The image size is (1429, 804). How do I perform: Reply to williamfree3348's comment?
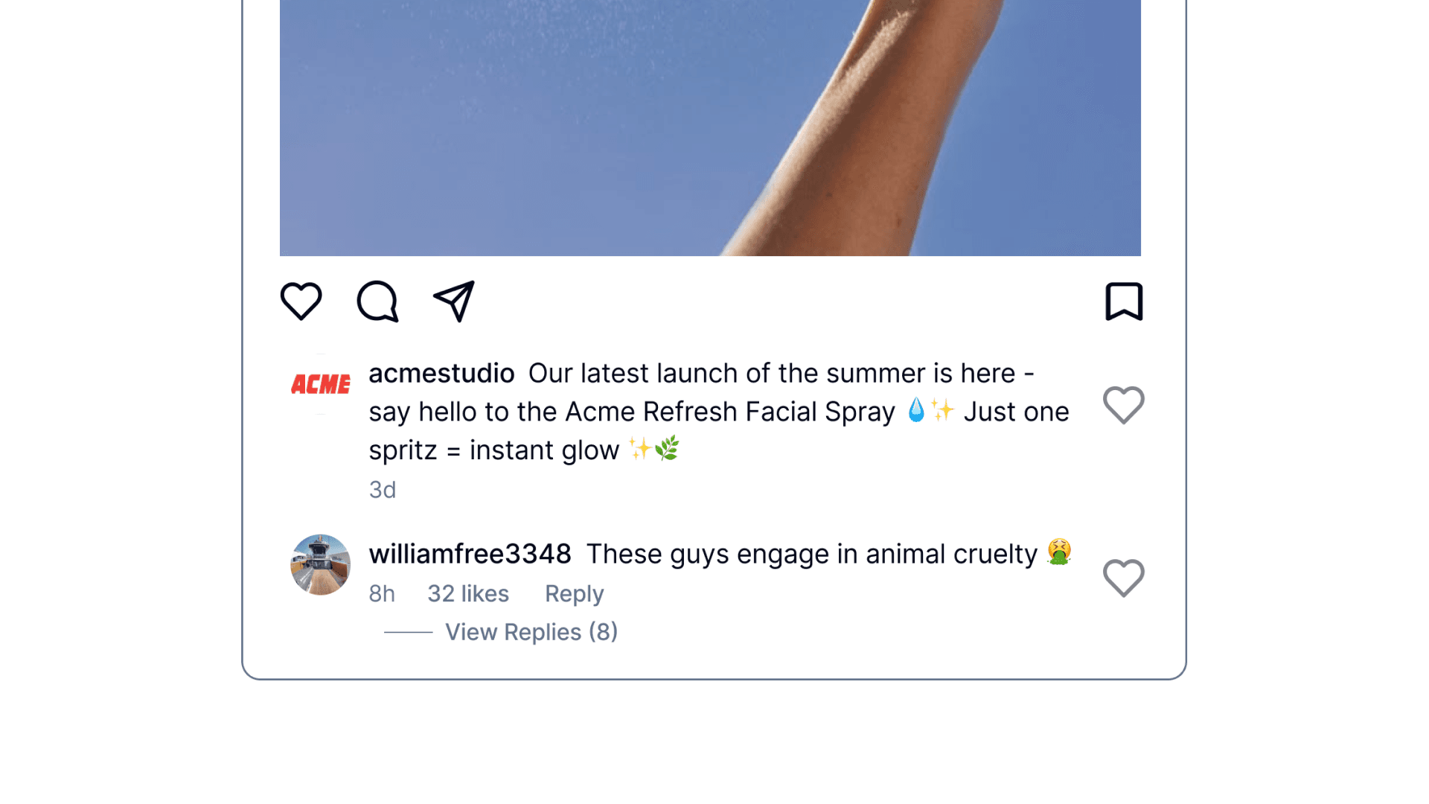click(x=573, y=593)
